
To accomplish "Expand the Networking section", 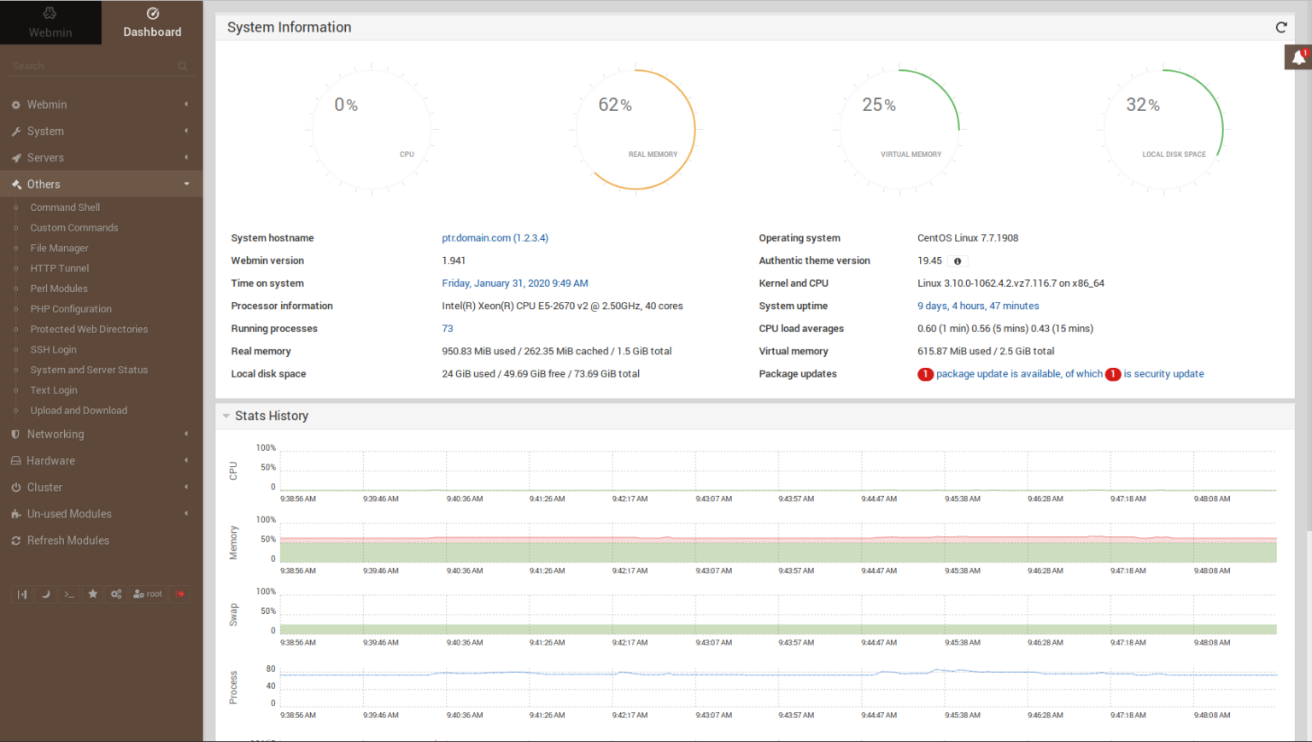I will 53,434.
